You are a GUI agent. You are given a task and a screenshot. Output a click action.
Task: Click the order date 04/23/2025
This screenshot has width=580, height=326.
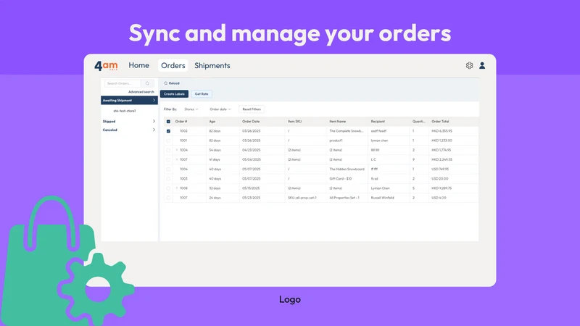[x=252, y=150]
